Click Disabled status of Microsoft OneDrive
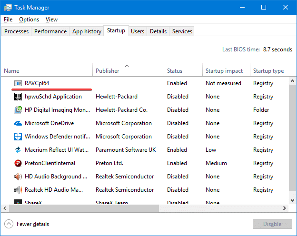This screenshot has width=297, height=236. (178, 123)
